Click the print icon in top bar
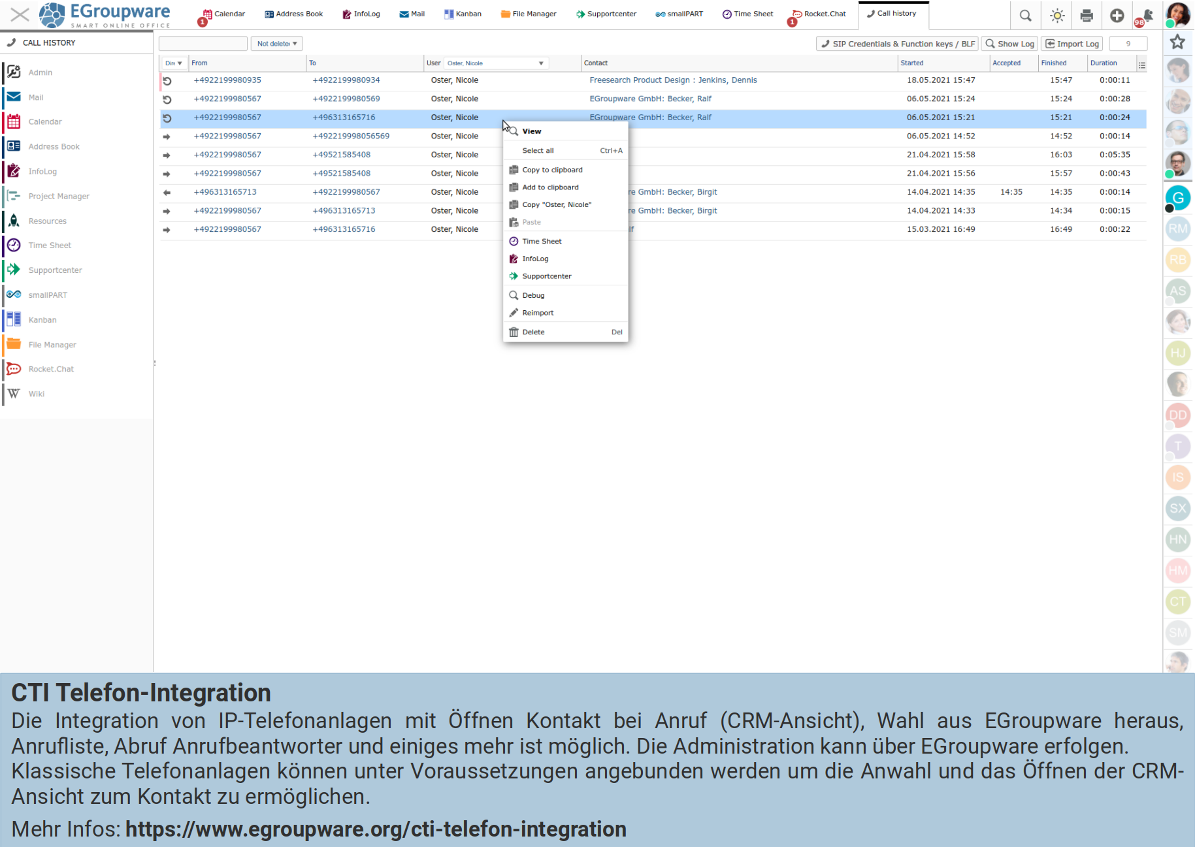Screen dimensions: 1195x847 point(1087,15)
